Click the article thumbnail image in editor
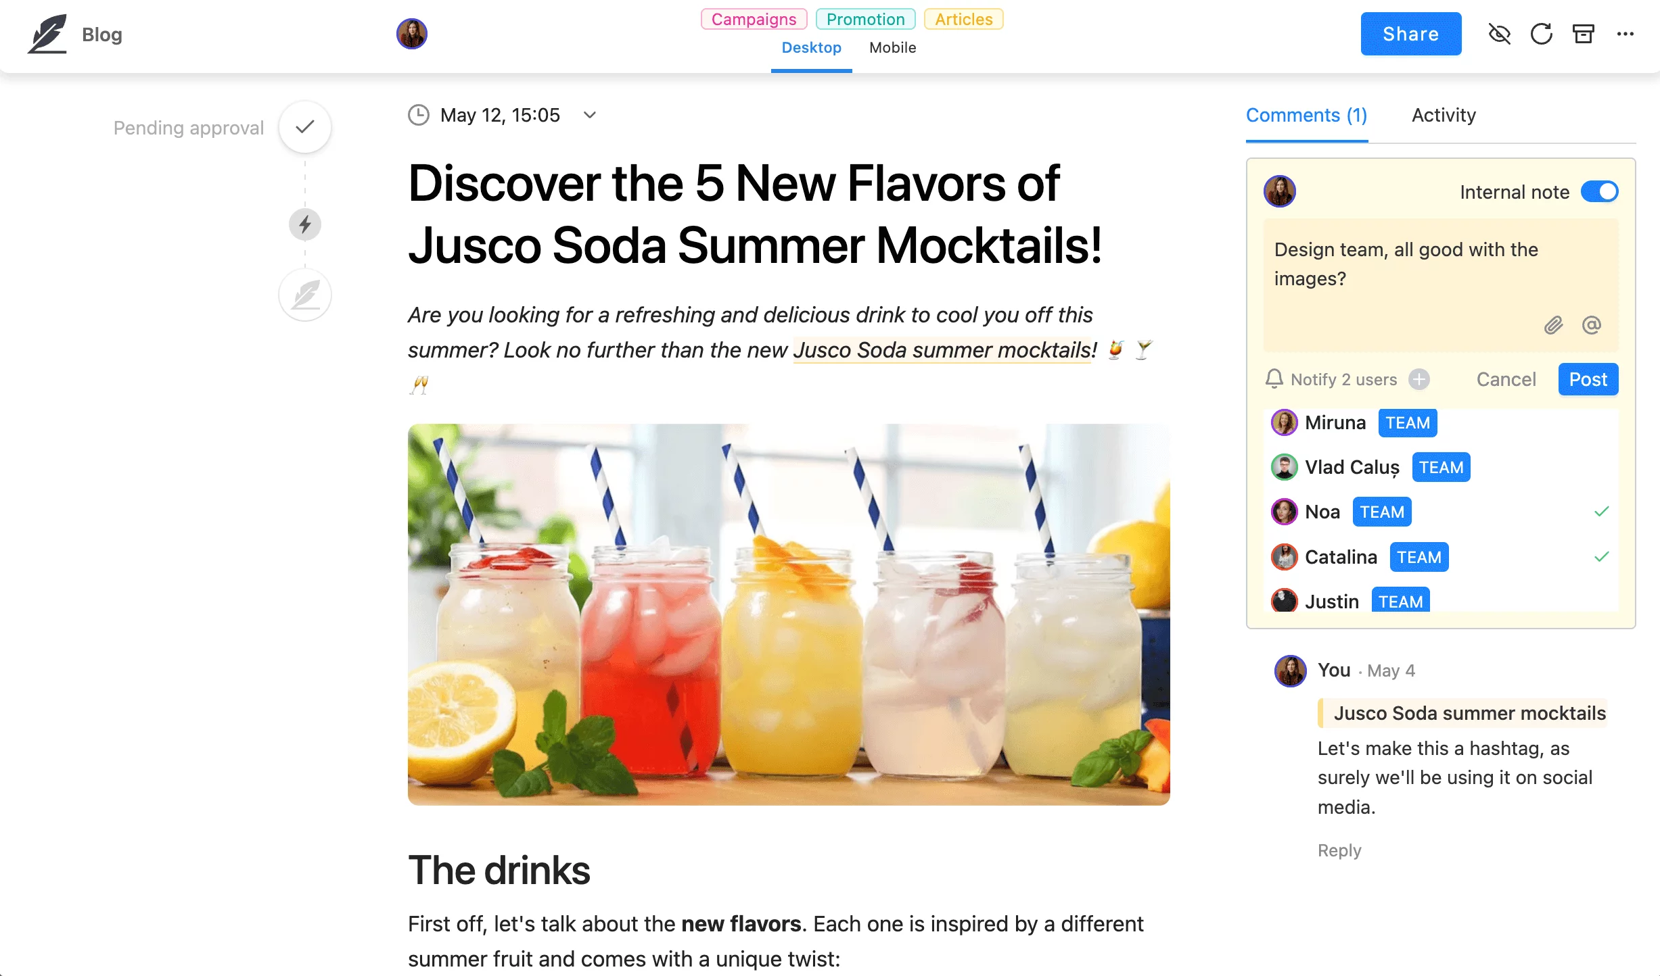Screen dimensions: 1660x976 pyautogui.click(x=791, y=614)
